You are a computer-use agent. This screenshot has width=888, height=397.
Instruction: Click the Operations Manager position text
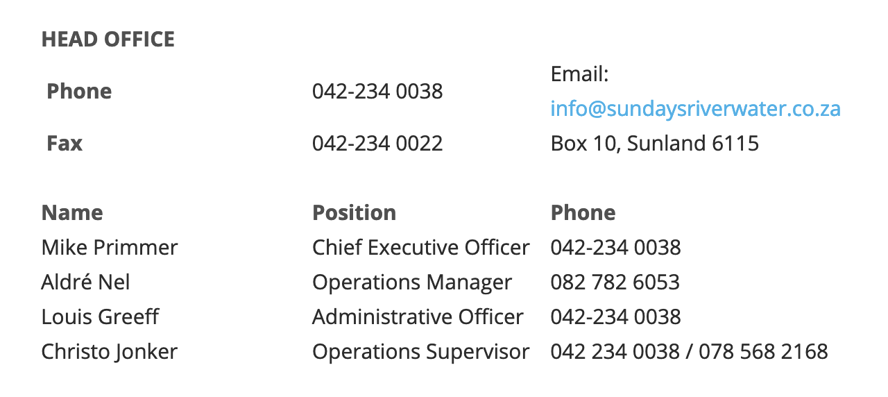click(412, 282)
